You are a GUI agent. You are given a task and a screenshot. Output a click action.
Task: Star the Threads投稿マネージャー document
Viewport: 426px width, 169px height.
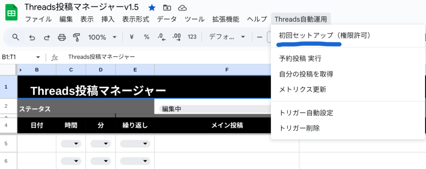click(152, 7)
